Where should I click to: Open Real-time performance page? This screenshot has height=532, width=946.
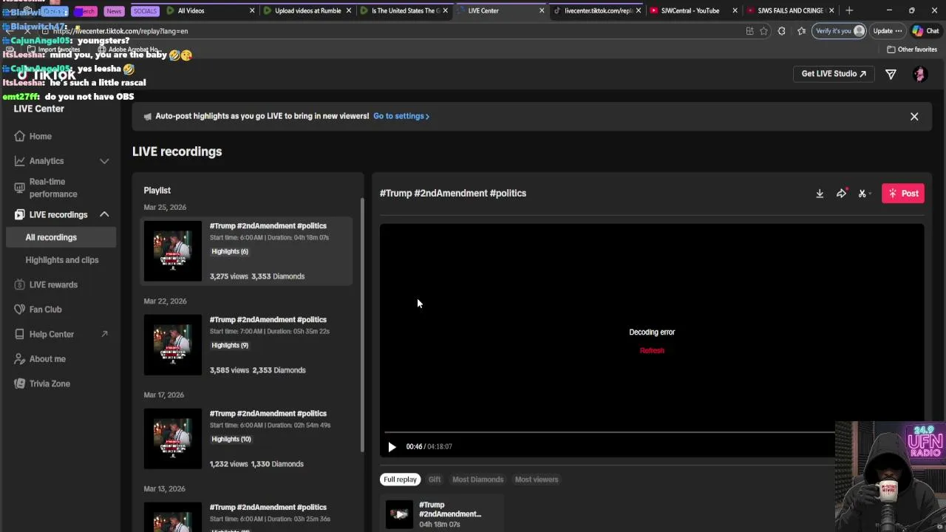click(53, 188)
